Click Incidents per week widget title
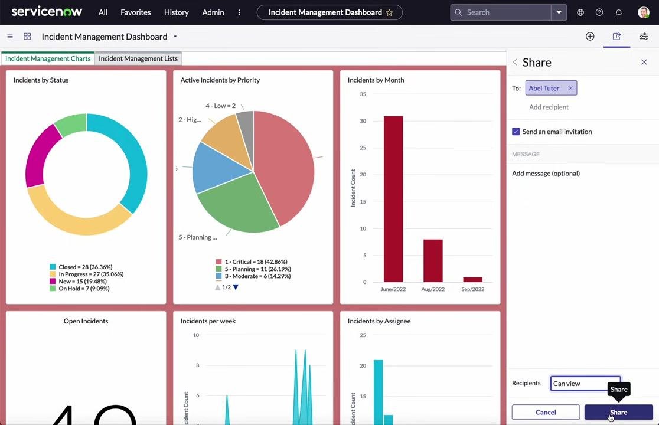This screenshot has width=659, height=425. pos(208,321)
